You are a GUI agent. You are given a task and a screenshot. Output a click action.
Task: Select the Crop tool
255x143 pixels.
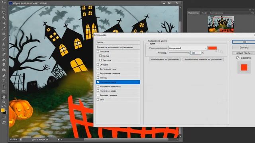[x=4, y=23]
